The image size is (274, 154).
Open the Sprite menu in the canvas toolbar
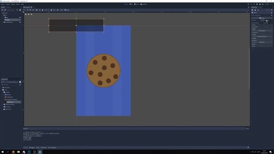point(67,10)
